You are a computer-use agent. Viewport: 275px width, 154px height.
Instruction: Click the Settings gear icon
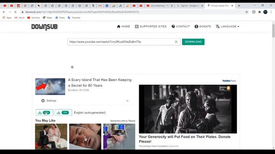tap(43, 101)
